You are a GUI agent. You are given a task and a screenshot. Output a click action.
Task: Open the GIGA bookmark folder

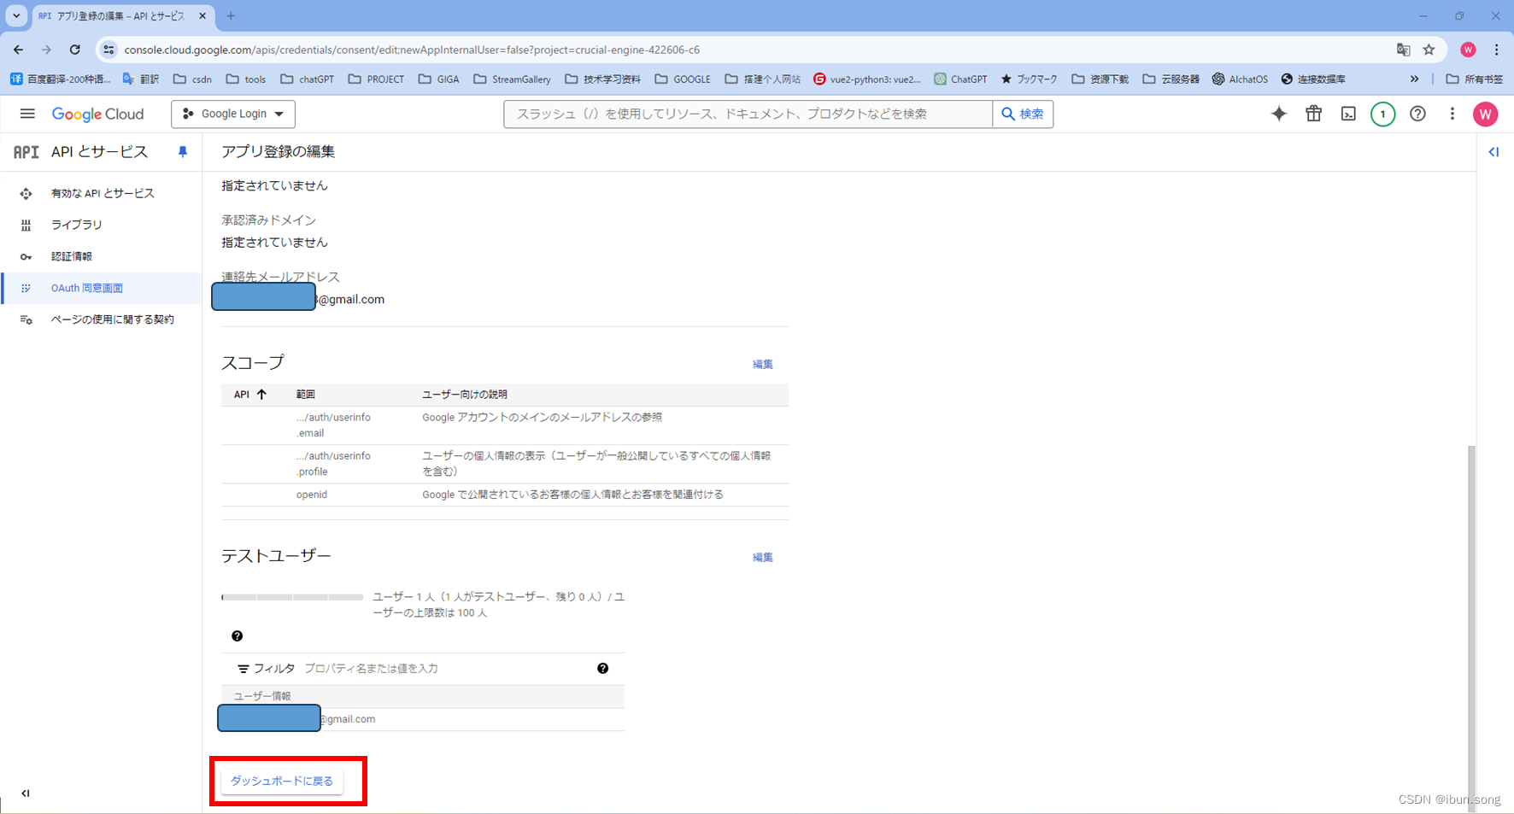coord(439,79)
